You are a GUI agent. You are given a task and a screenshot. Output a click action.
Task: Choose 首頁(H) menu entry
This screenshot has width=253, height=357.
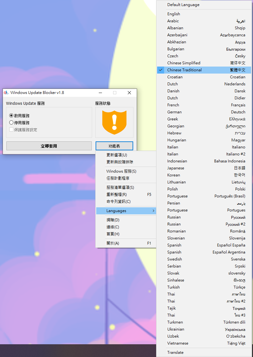point(126,234)
